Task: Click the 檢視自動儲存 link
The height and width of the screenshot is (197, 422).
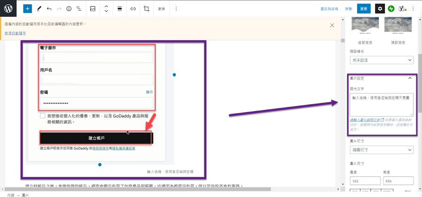Action: pyautogui.click(x=15, y=33)
